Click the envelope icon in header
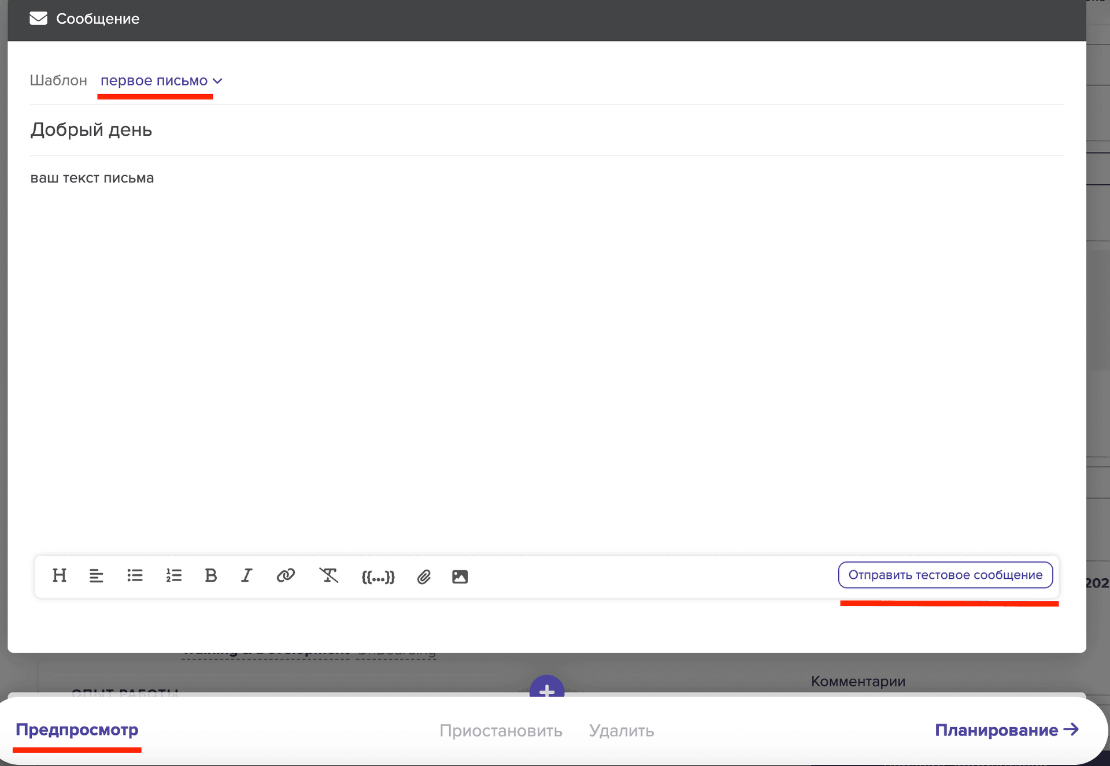This screenshot has height=766, width=1110. tap(38, 18)
